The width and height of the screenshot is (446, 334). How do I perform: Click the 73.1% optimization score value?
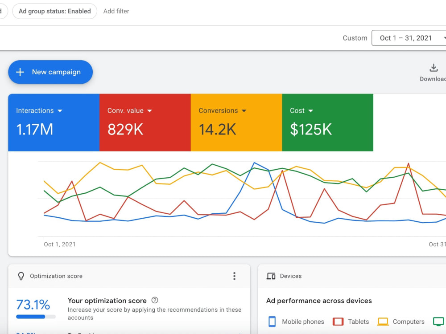[33, 305]
